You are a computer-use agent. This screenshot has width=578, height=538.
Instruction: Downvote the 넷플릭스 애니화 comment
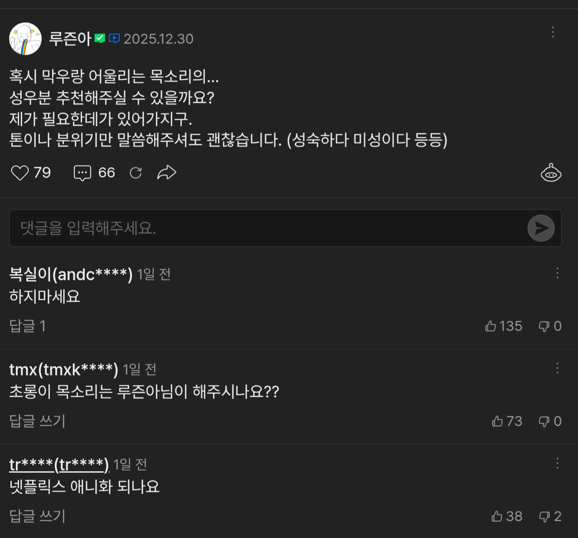pyautogui.click(x=544, y=516)
